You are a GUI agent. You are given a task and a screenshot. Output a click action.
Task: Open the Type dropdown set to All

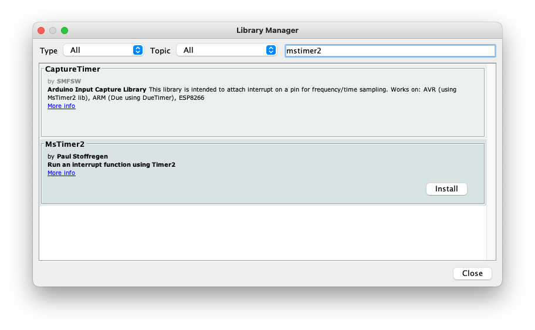tap(103, 50)
